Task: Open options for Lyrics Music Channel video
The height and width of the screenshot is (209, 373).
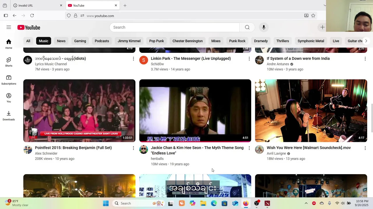Action: point(133,59)
